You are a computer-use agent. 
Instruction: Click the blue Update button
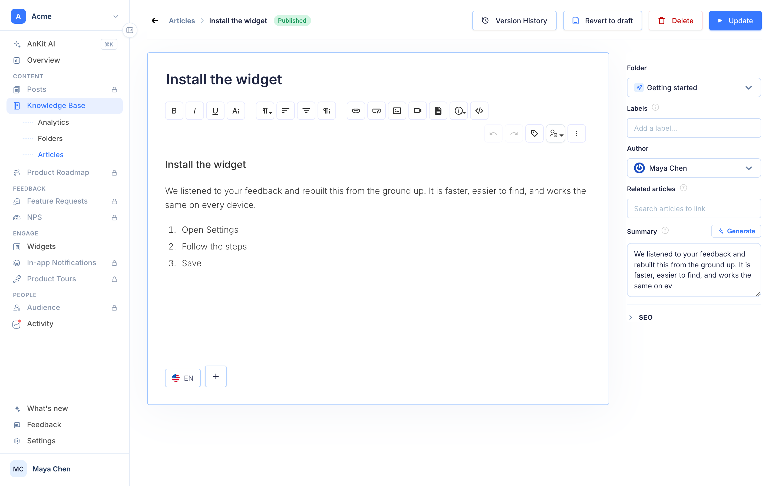[735, 21]
